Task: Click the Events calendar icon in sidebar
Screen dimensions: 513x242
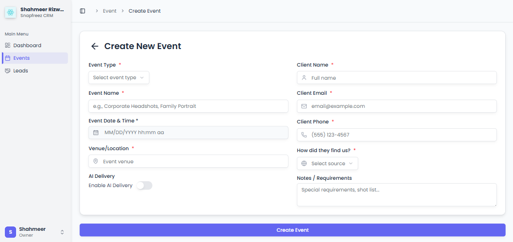Action: [x=8, y=58]
